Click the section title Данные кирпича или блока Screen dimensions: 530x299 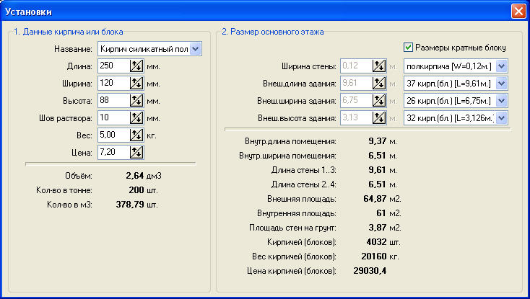coord(69,32)
